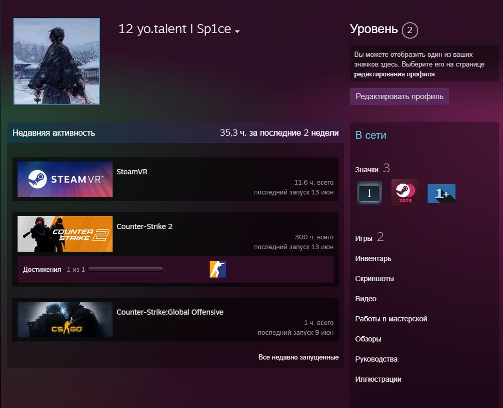Open the Counter-Strike 2 title link
Viewport: 503px width, 408px height.
click(145, 226)
